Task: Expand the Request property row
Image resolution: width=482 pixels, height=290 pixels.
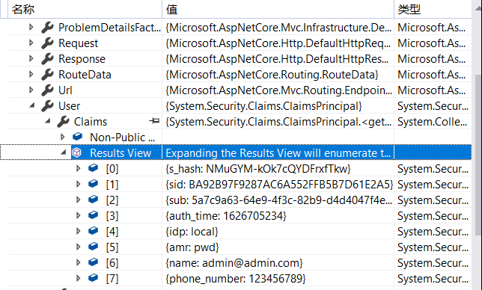Action: [x=31, y=43]
